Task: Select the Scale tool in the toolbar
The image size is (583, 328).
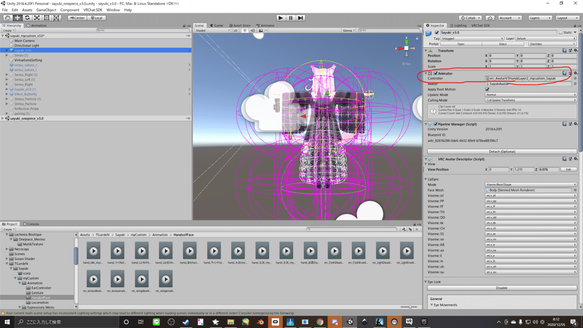Action: tap(37, 18)
